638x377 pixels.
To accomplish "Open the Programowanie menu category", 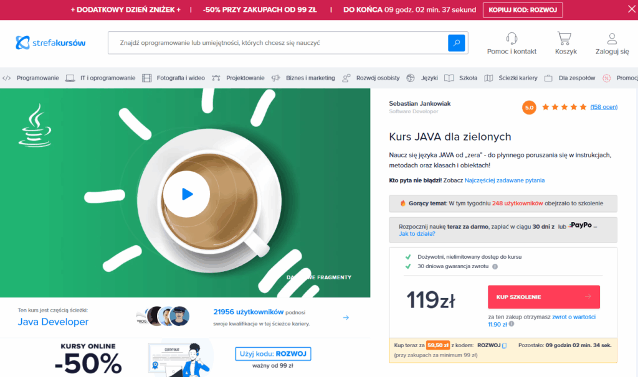I will (37, 78).
